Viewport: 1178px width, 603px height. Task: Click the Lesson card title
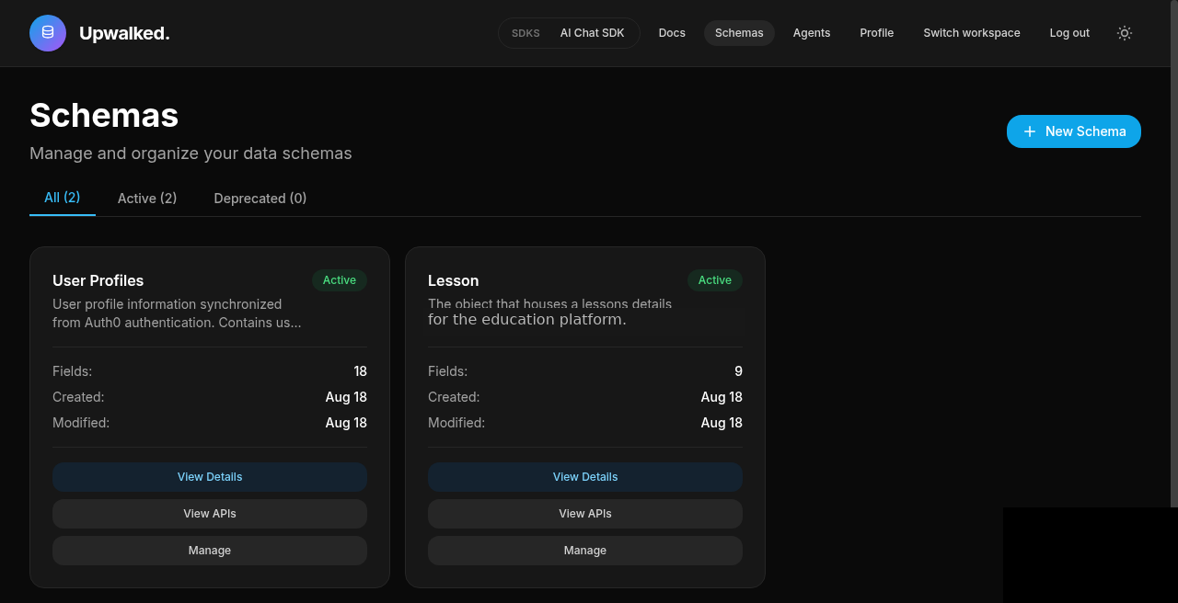coord(454,280)
